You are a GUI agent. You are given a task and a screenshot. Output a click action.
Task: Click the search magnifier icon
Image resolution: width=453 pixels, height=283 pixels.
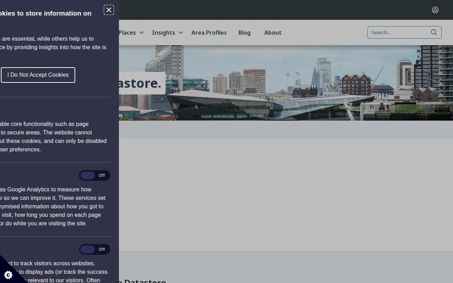[434, 32]
